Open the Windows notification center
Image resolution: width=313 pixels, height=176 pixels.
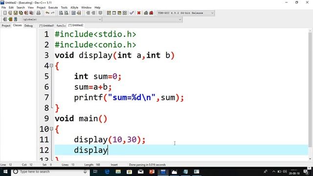click(306, 172)
